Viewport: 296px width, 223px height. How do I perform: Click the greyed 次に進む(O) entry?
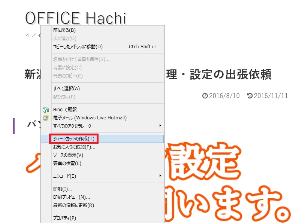[103, 38]
